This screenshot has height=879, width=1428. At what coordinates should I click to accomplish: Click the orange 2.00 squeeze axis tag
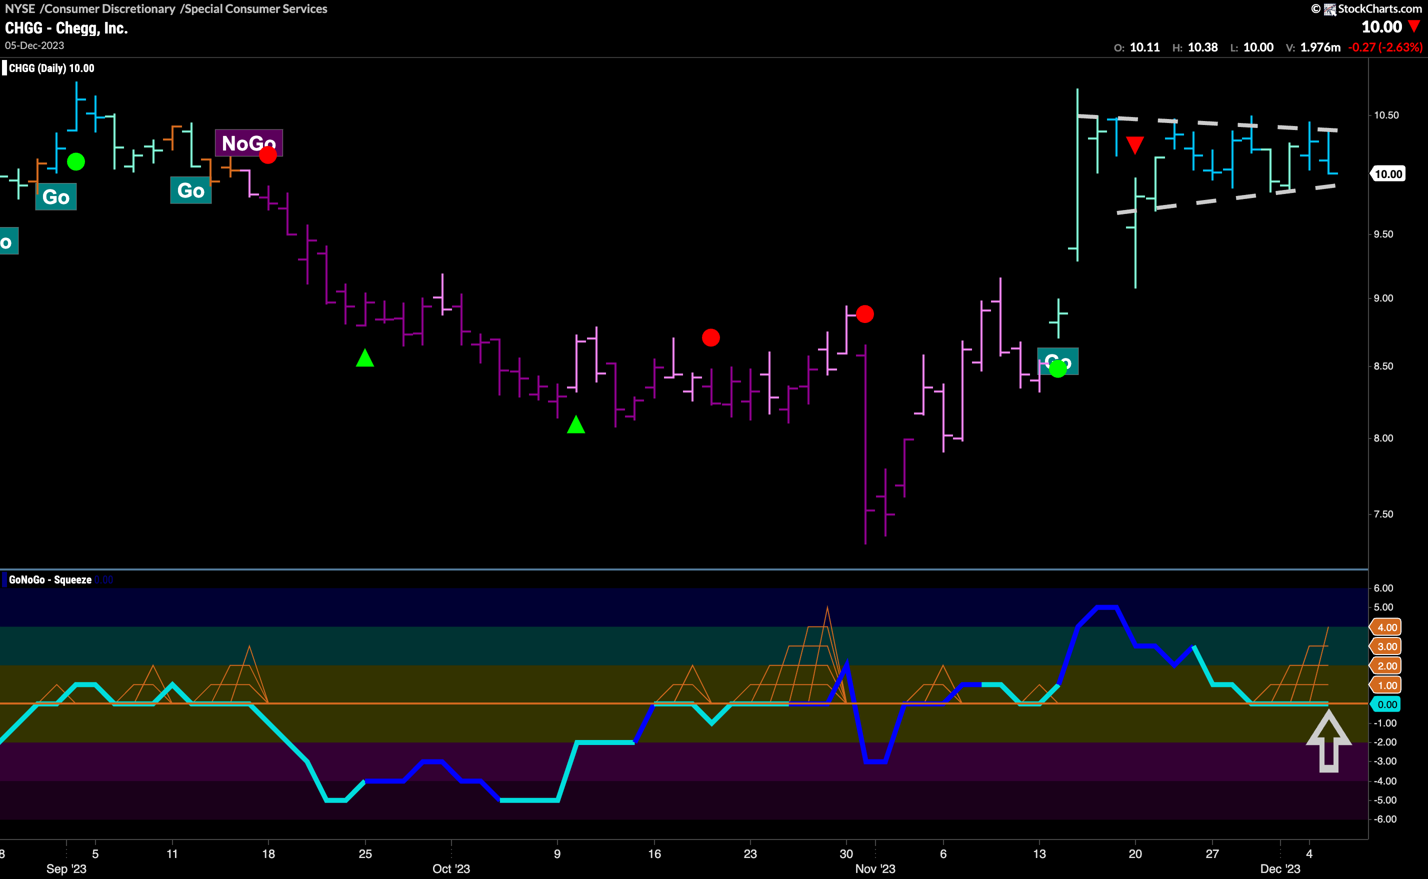pyautogui.click(x=1385, y=665)
